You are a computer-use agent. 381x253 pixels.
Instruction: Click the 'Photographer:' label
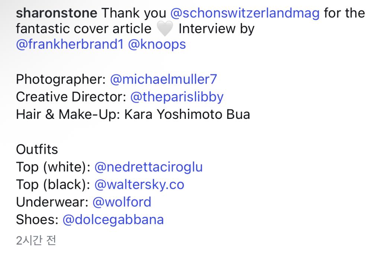coord(61,80)
